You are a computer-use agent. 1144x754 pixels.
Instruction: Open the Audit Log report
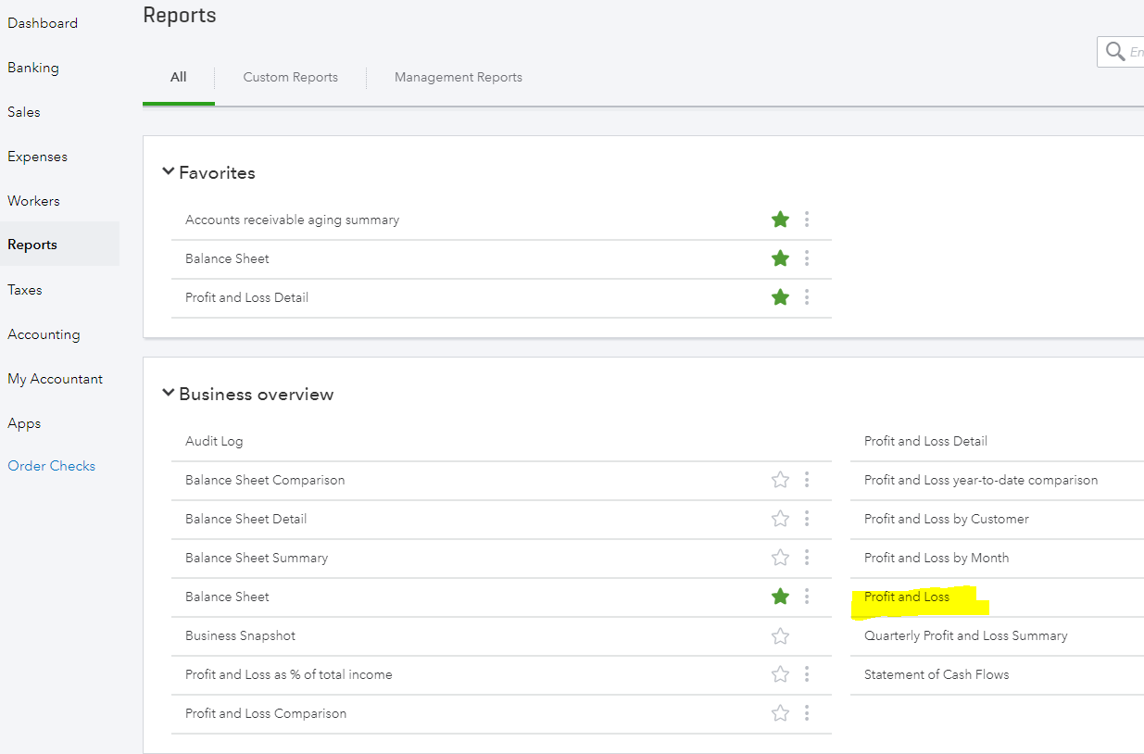[x=214, y=442]
